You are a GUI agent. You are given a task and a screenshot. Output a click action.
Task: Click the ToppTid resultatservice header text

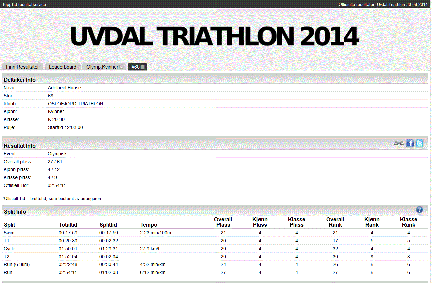pos(24,4)
